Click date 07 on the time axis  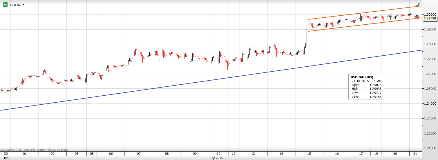pyautogui.click(x=139, y=154)
